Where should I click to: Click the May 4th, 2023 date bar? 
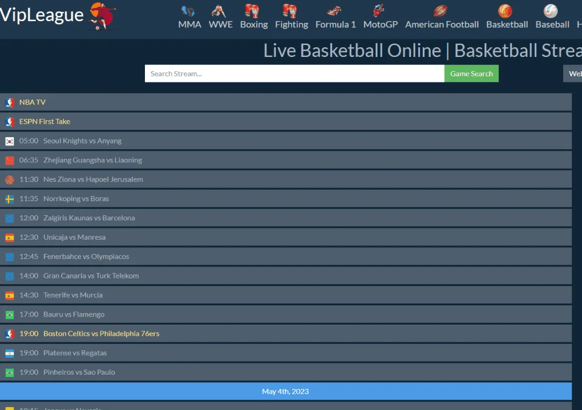click(286, 391)
